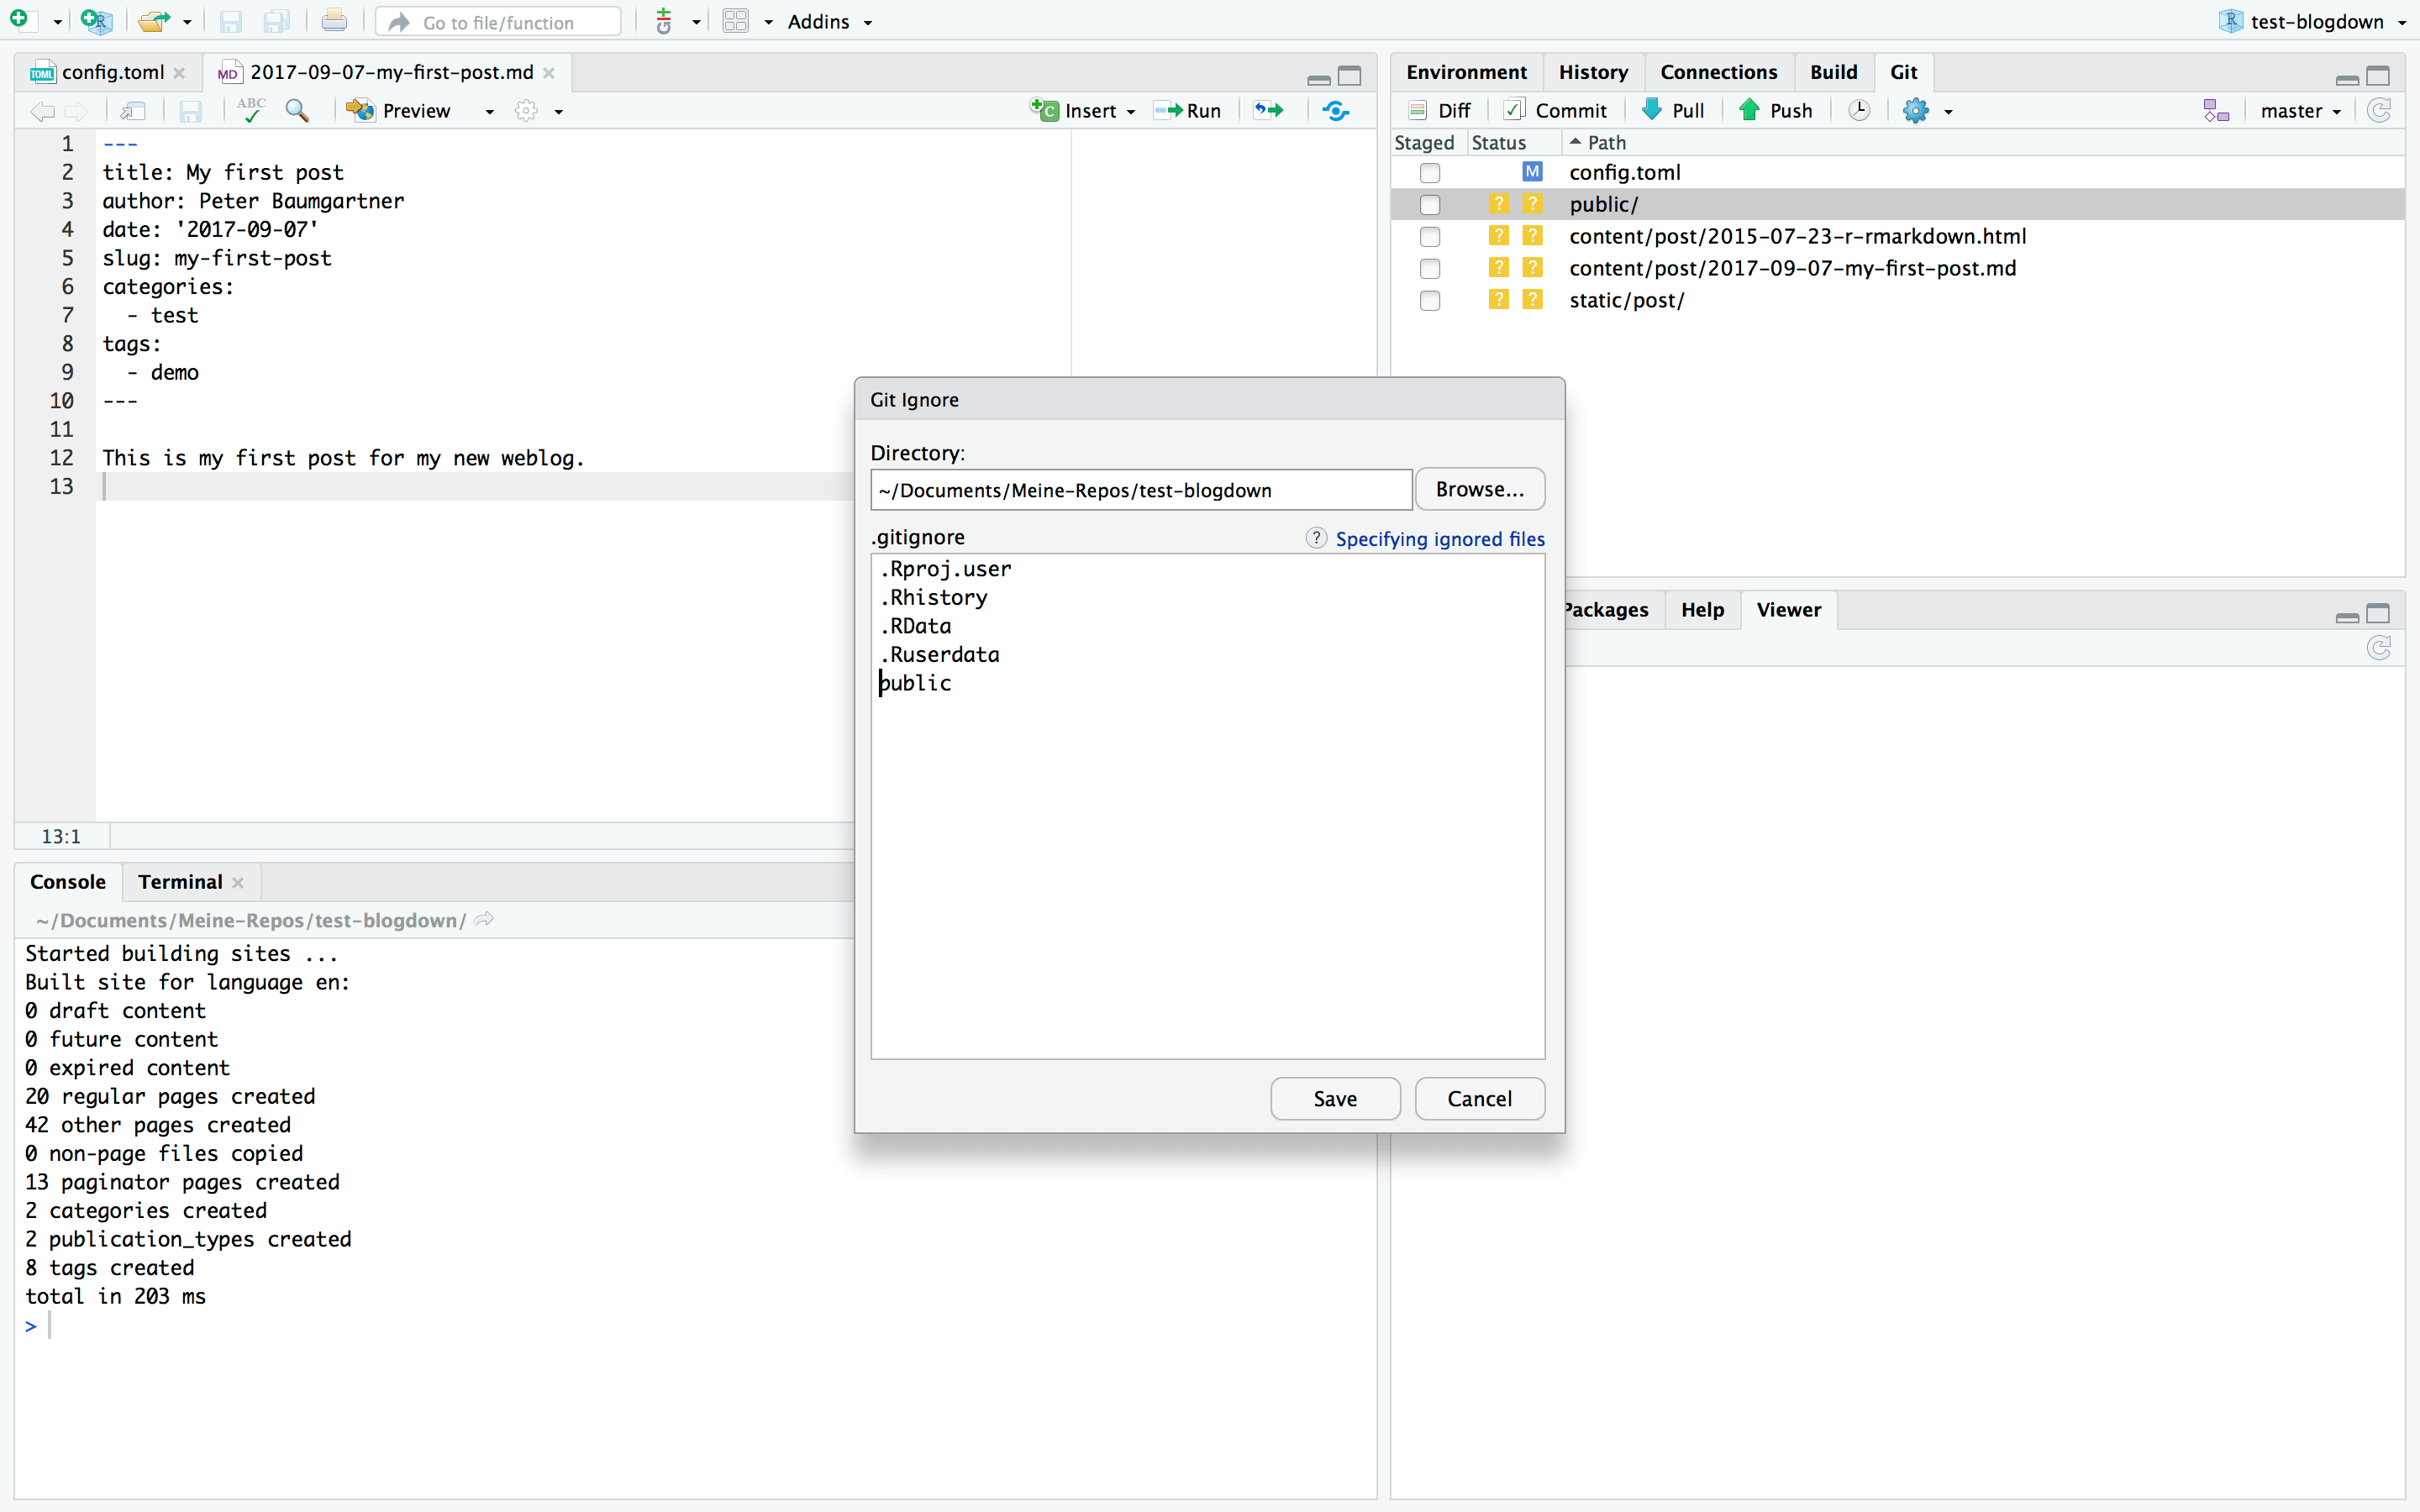Image resolution: width=2420 pixels, height=1512 pixels.
Task: Open the test-blogdown project dropdown
Action: point(2316,22)
